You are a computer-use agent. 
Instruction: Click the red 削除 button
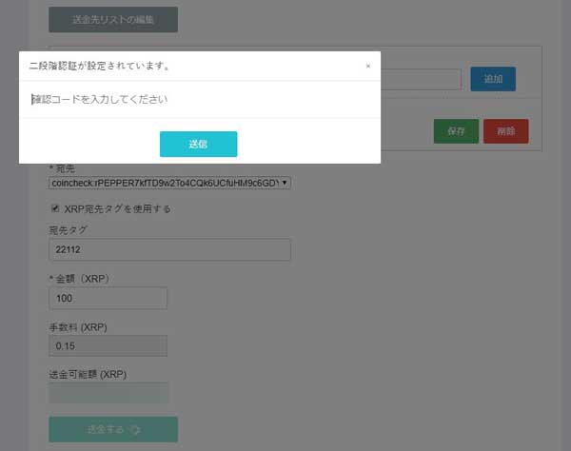(x=505, y=131)
